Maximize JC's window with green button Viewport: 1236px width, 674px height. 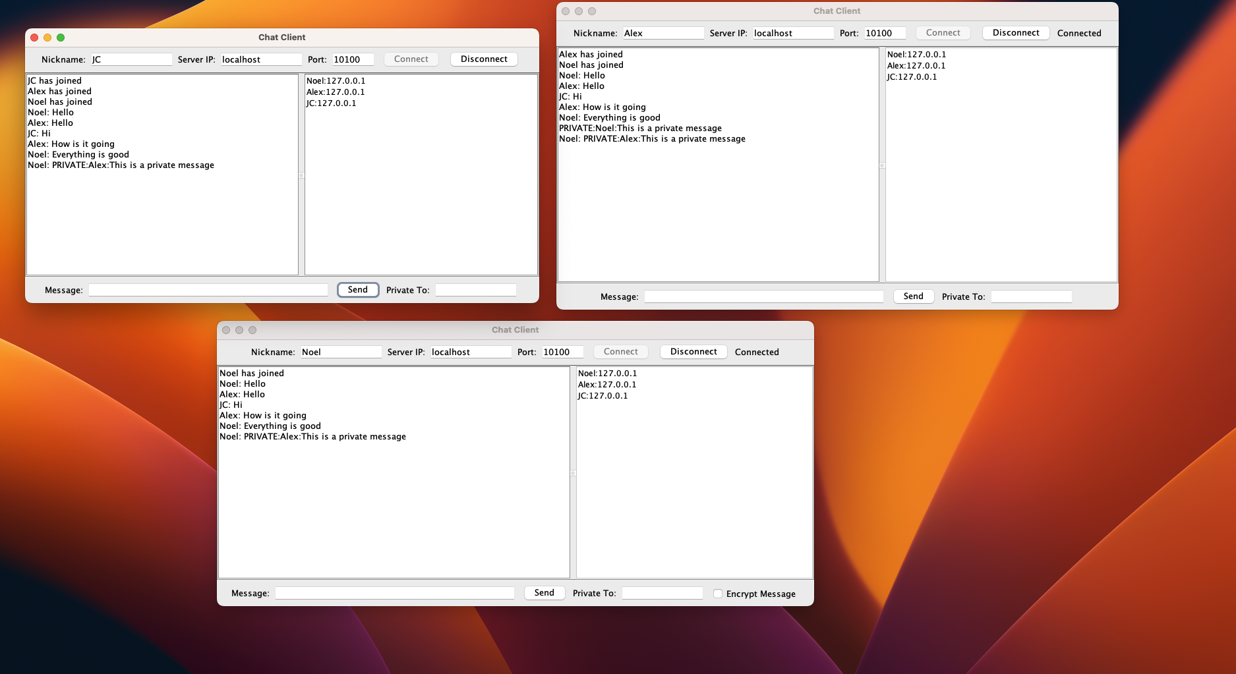tap(61, 38)
